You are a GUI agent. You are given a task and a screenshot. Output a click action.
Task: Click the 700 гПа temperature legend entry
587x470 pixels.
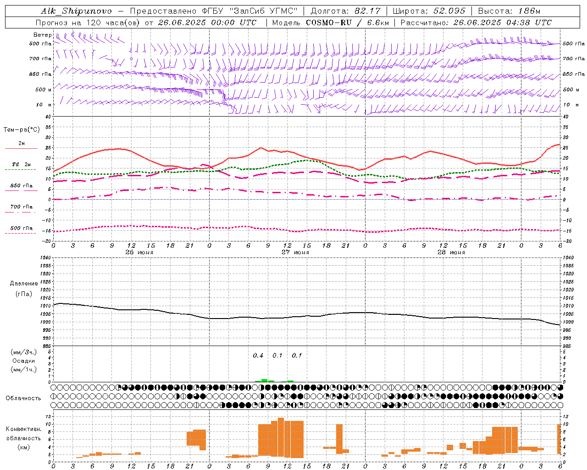[x=22, y=207]
